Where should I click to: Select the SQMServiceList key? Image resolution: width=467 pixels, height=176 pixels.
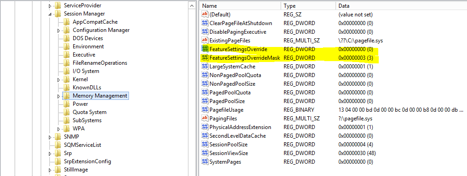[82, 145]
